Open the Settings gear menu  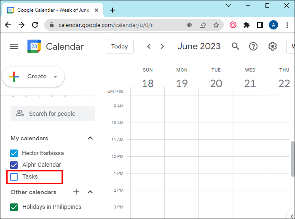(x=273, y=46)
